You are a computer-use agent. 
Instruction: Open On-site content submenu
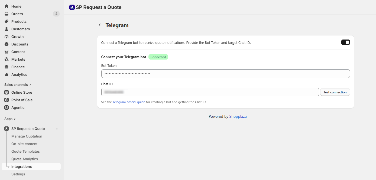[24, 144]
